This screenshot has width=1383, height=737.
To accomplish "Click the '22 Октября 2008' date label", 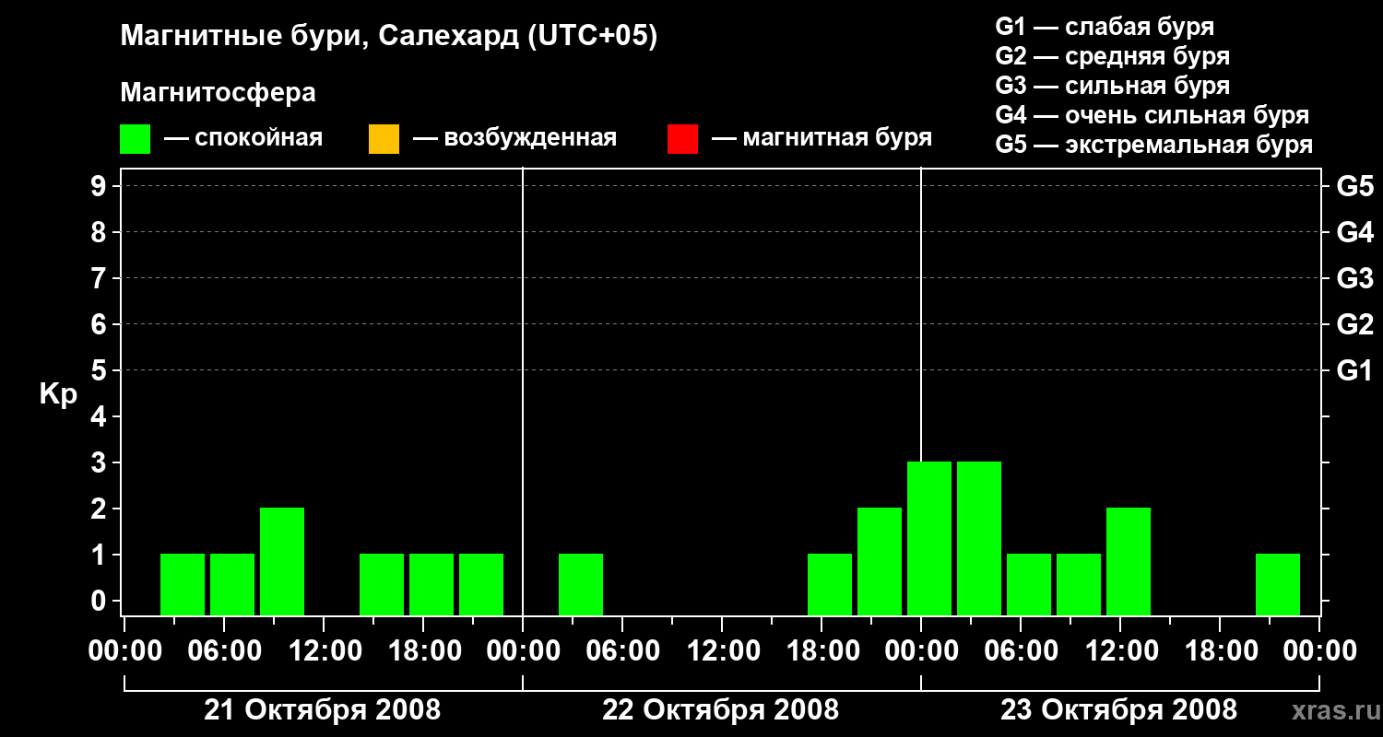I will (721, 710).
